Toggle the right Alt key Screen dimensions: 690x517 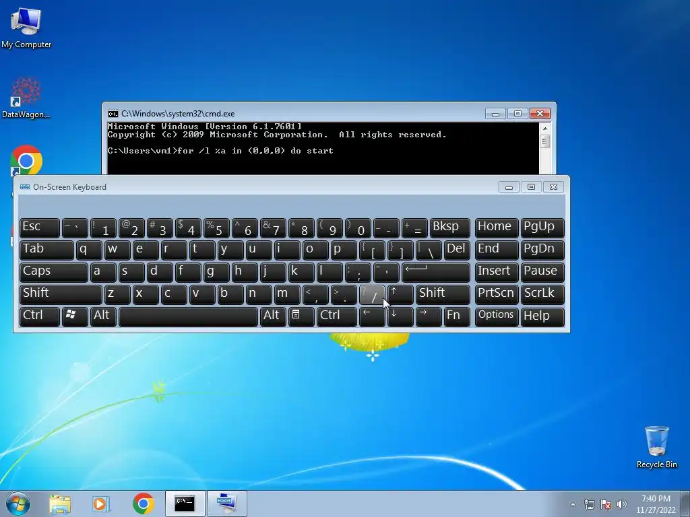(273, 316)
